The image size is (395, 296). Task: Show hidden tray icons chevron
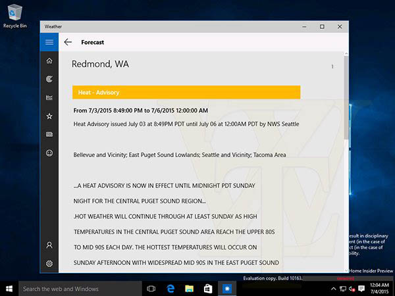[333, 289]
